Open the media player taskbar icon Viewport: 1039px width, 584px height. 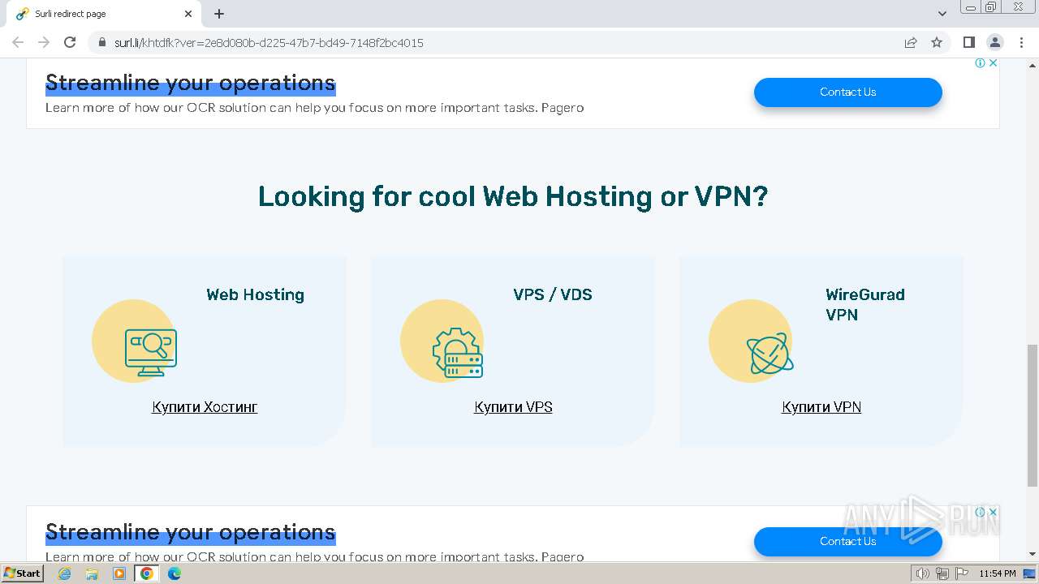coord(119,573)
